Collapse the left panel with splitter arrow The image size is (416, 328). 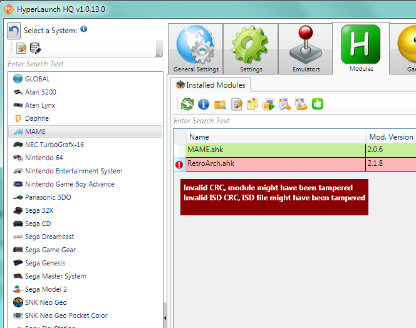165,318
